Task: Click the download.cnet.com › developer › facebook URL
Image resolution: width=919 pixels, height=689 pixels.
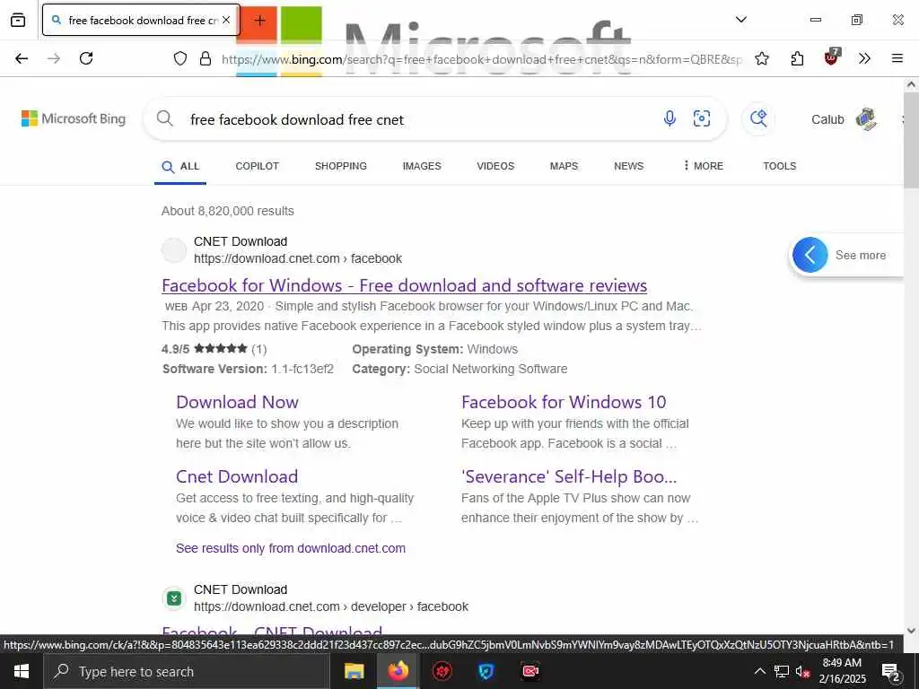Action: (331, 606)
